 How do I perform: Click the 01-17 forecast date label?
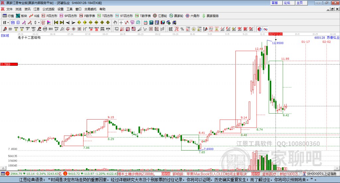click(x=305, y=42)
